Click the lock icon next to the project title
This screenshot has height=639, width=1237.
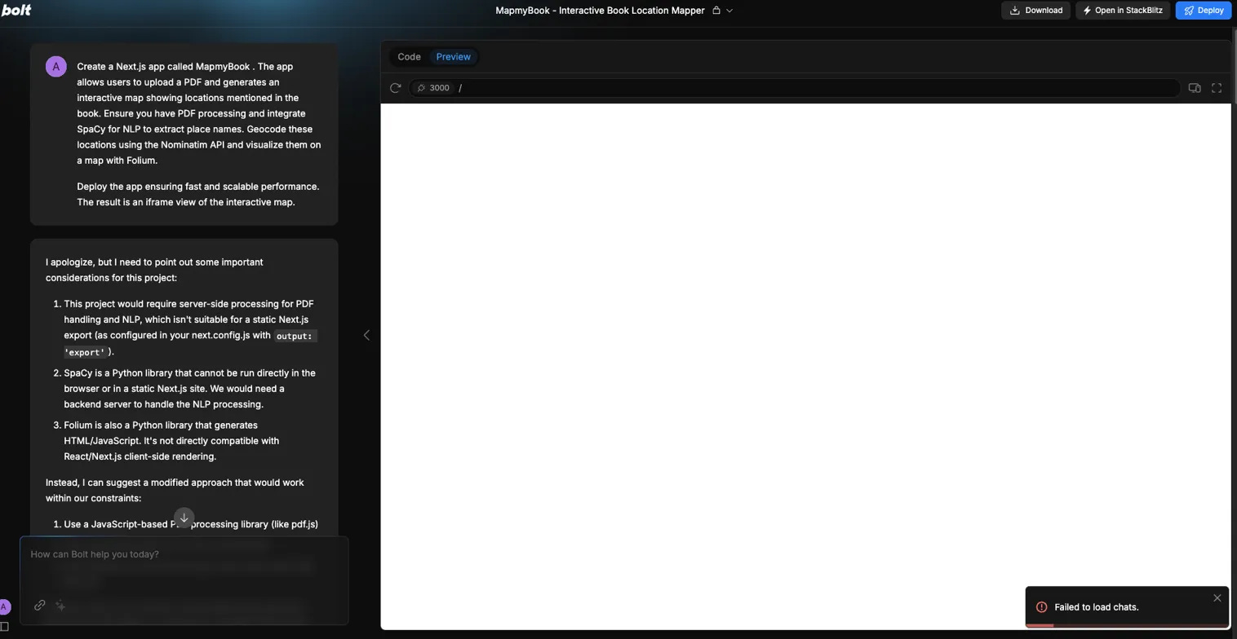716,11
